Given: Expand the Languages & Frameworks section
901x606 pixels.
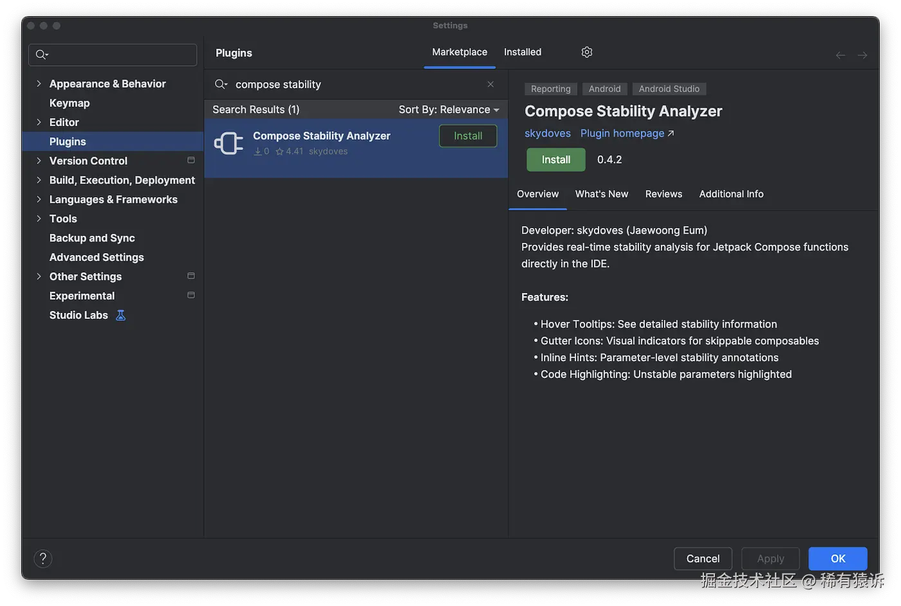Looking at the screenshot, I should (x=39, y=200).
